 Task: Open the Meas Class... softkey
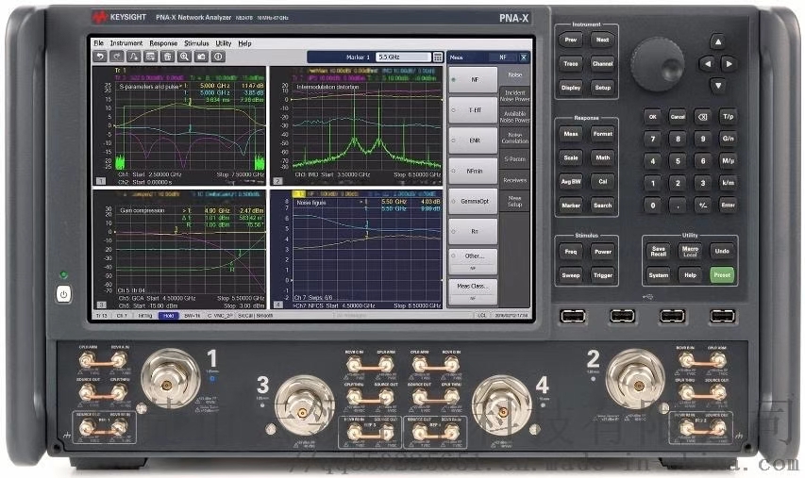pyautogui.click(x=473, y=291)
